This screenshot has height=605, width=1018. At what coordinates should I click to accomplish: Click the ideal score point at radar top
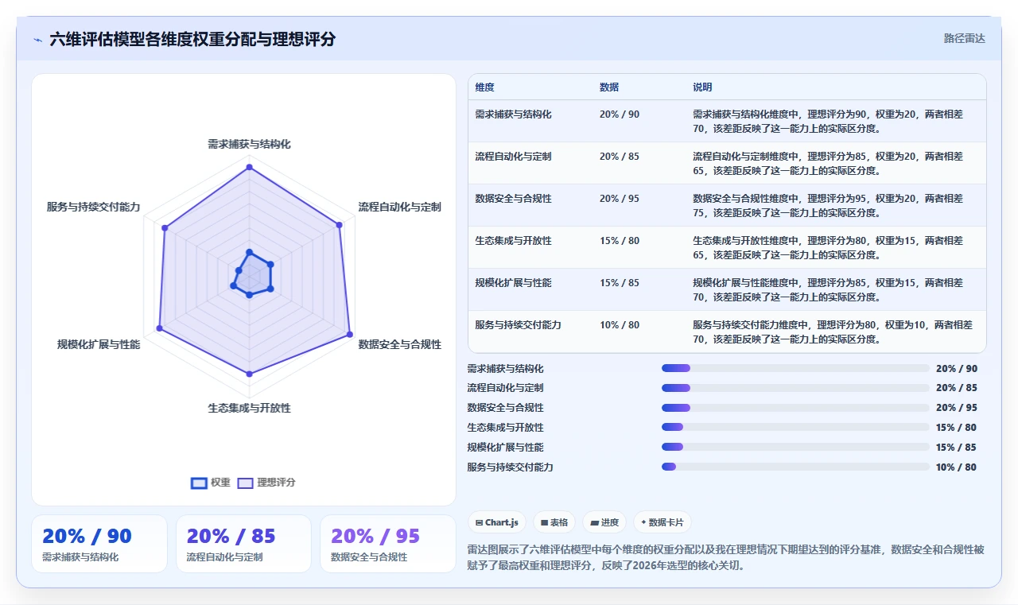[x=249, y=167]
